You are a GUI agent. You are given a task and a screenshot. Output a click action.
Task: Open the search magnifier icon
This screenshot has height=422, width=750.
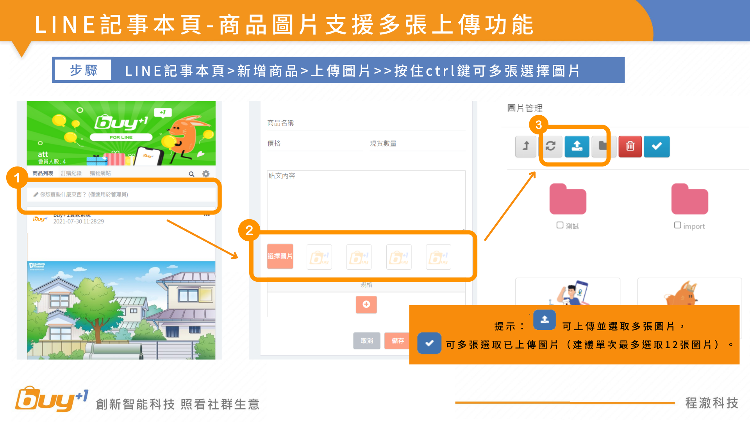pyautogui.click(x=191, y=174)
